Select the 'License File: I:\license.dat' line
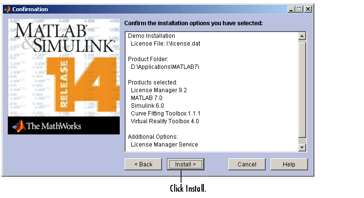364x198 pixels. 165,44
